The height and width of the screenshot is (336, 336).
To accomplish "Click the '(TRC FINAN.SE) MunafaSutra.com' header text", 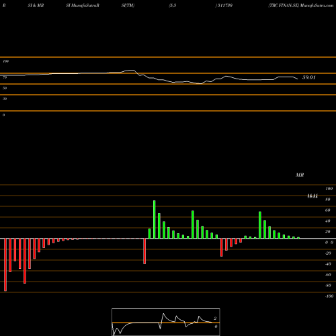I will [x=301, y=5].
